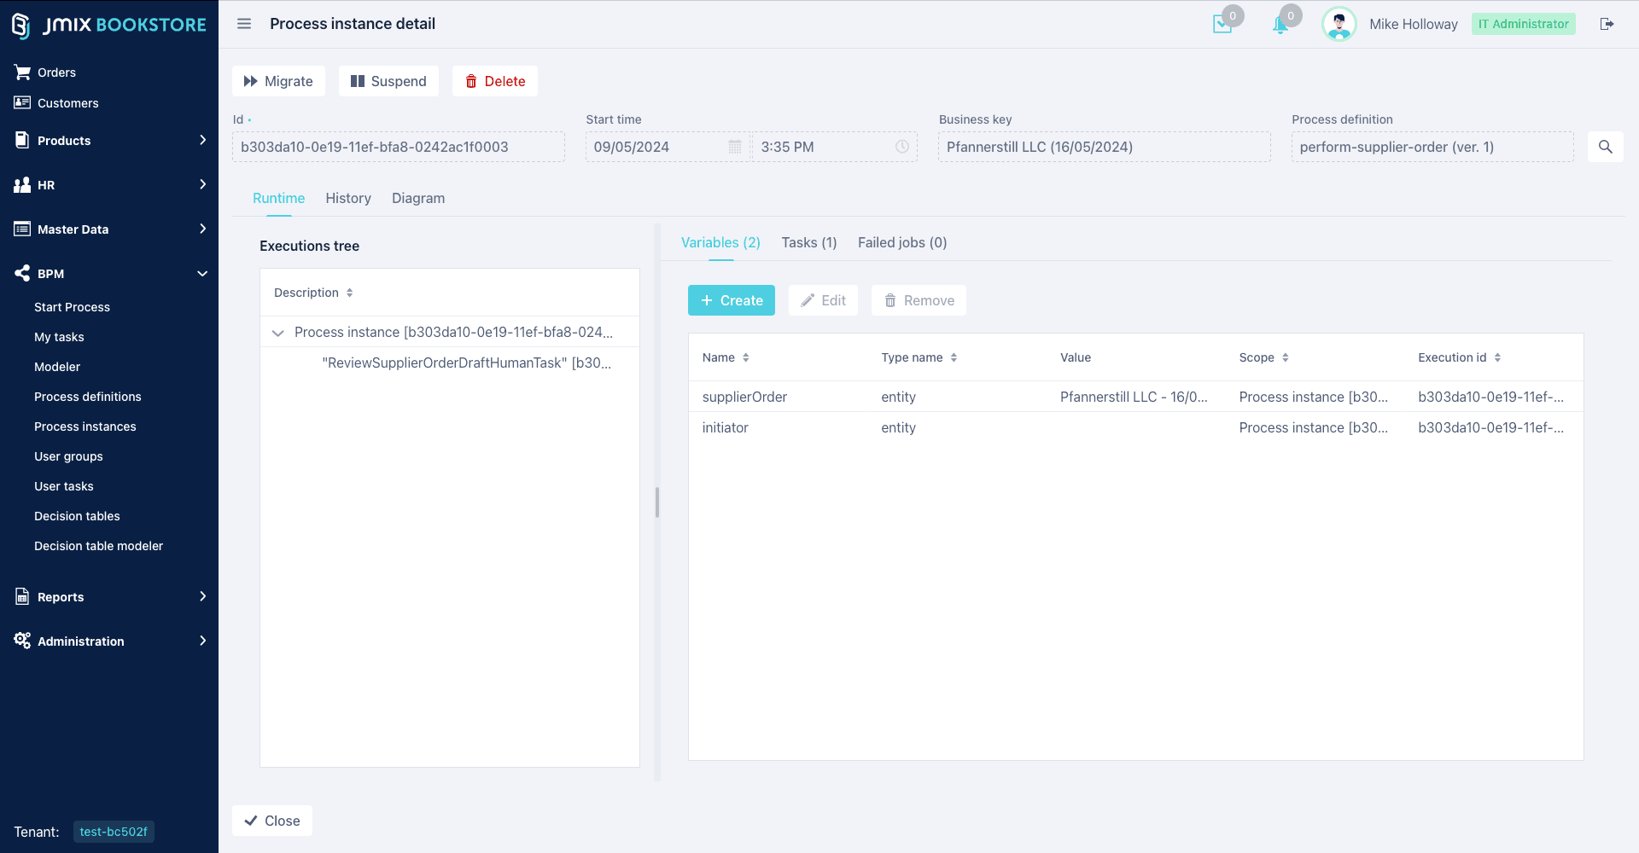
Task: Switch to the History tab
Action: [x=348, y=198]
